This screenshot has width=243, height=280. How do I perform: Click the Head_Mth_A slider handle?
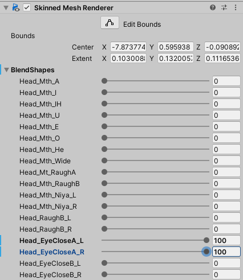point(104,81)
